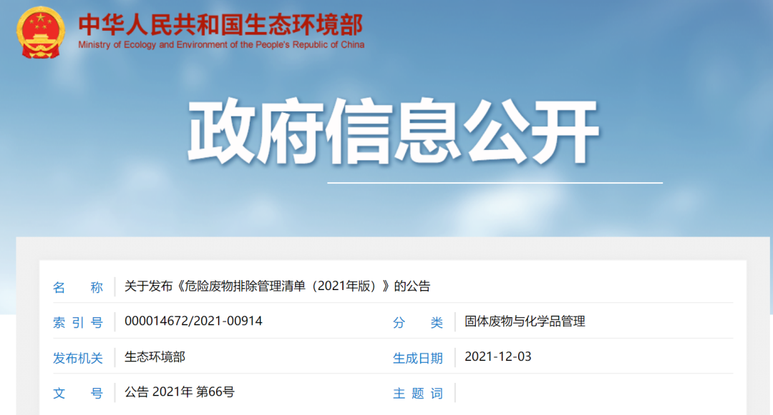This screenshot has width=773, height=415.
Task: Select index number 000014672/2021-00914
Action: (193, 321)
